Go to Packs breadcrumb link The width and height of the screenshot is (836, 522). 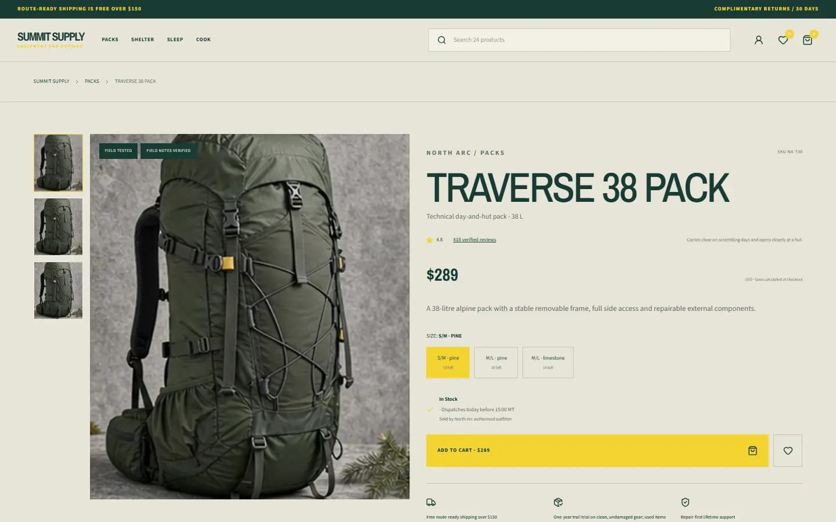coord(92,81)
